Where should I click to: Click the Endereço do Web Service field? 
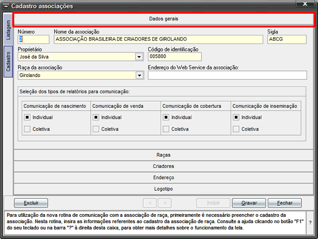227,75
